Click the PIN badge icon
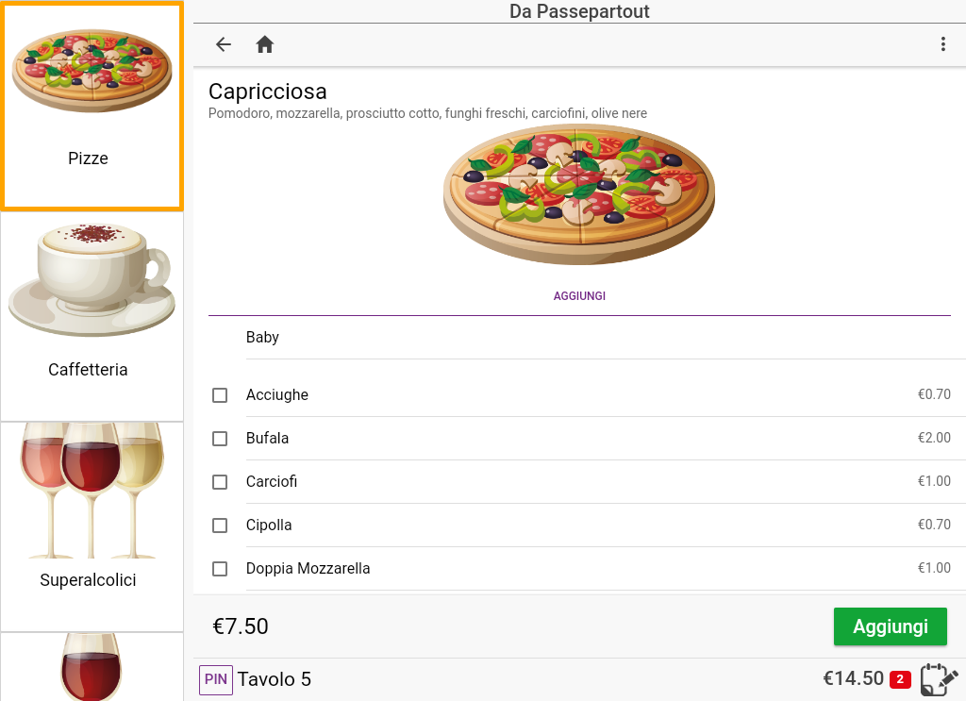 [216, 679]
